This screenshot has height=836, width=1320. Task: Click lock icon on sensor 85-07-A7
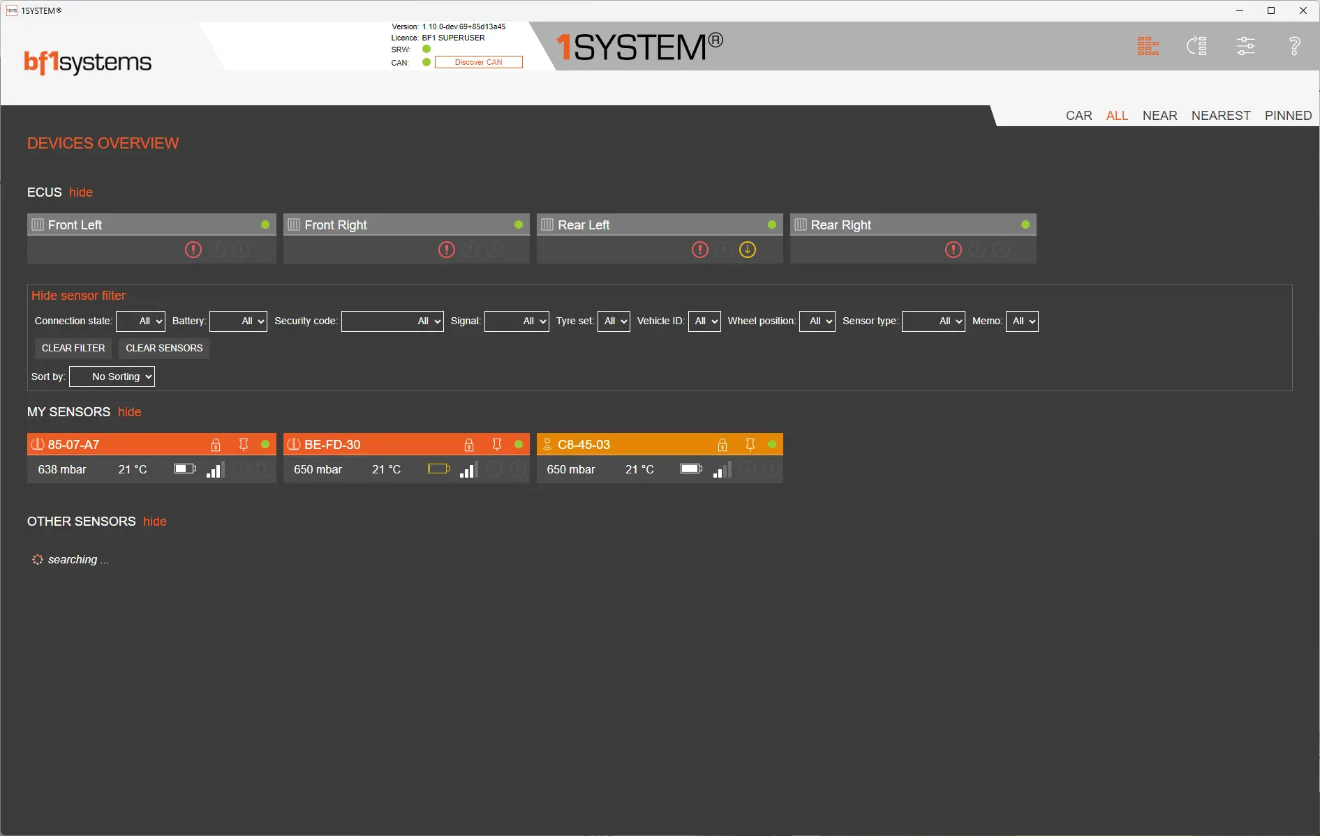click(216, 445)
